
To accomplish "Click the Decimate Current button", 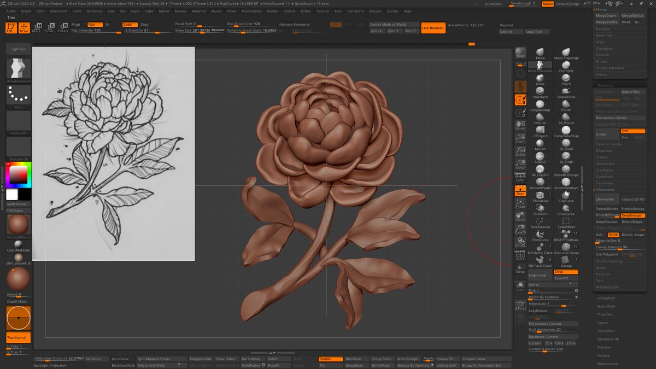I will tap(553, 337).
